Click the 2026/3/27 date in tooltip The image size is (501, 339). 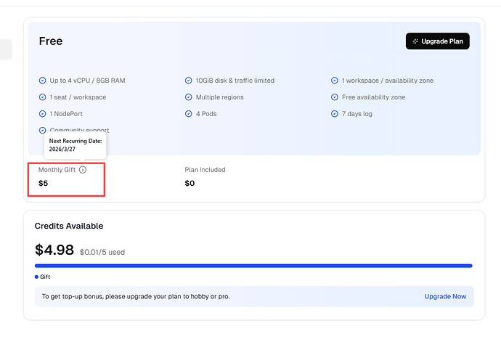click(62, 150)
